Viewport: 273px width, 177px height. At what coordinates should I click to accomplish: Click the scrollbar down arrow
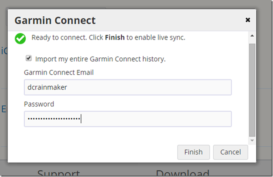click(x=252, y=140)
